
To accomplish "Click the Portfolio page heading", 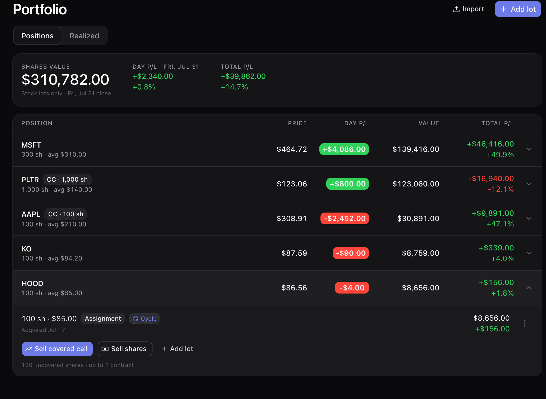I will pos(40,10).
